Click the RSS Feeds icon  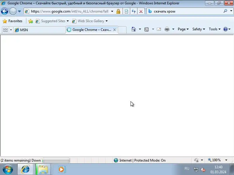(147, 29)
